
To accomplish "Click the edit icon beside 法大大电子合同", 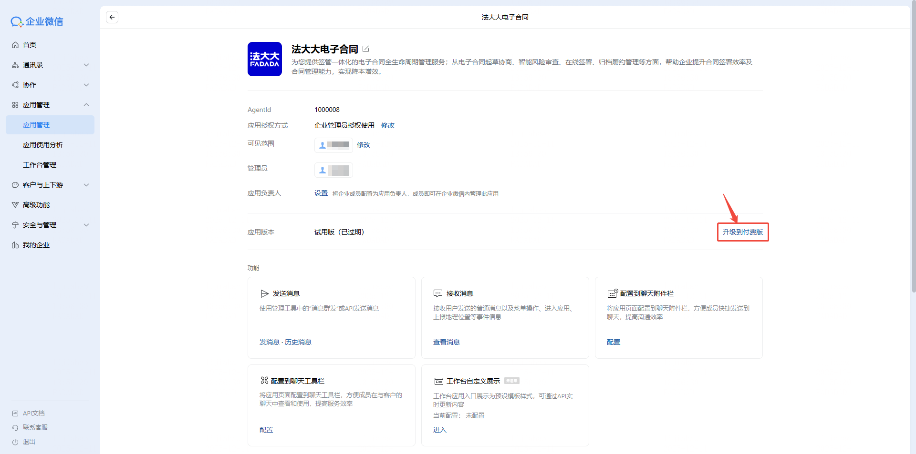I will tap(366, 49).
